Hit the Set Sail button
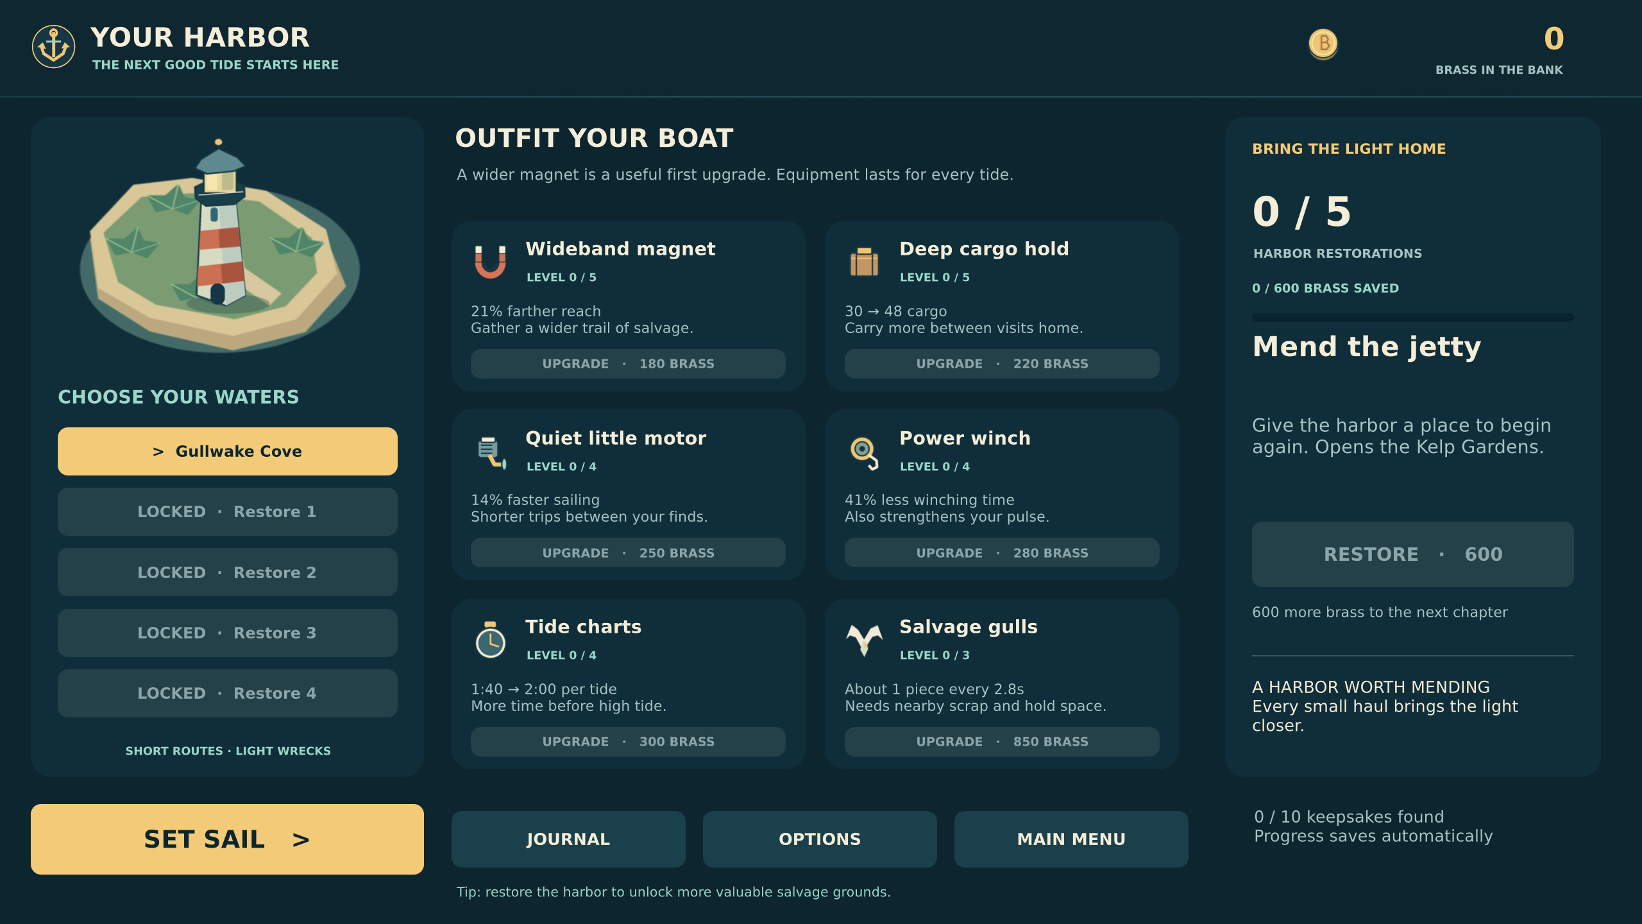Viewport: 1642px width, 924px height. point(227,839)
